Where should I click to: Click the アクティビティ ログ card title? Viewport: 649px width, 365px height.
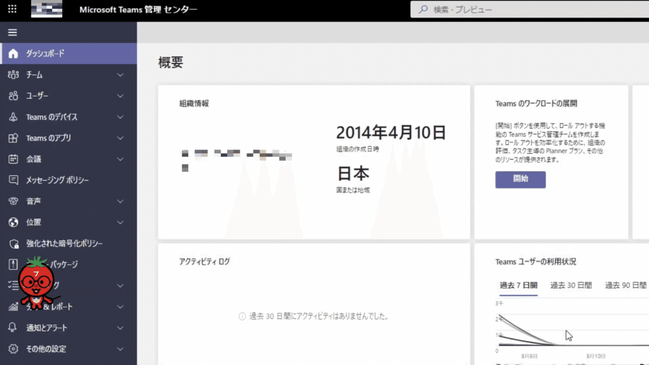(x=204, y=261)
